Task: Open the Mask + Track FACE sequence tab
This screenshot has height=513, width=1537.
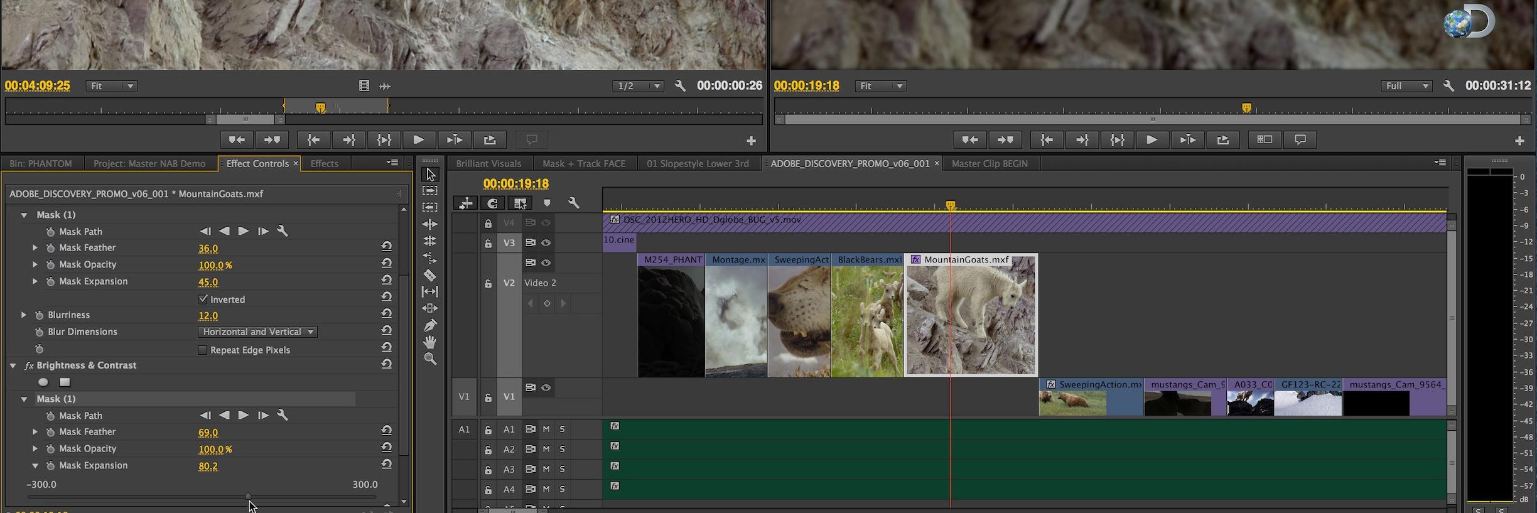Action: 583,163
